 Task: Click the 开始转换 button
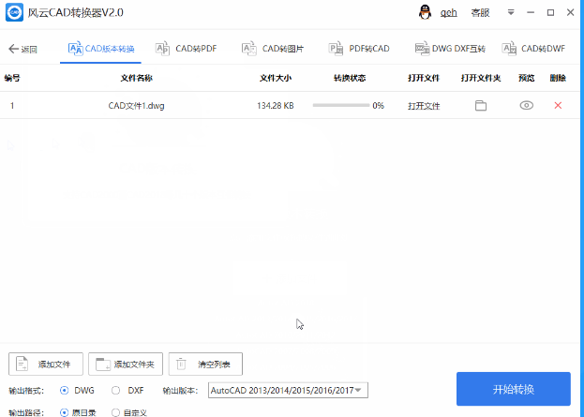[x=514, y=389]
